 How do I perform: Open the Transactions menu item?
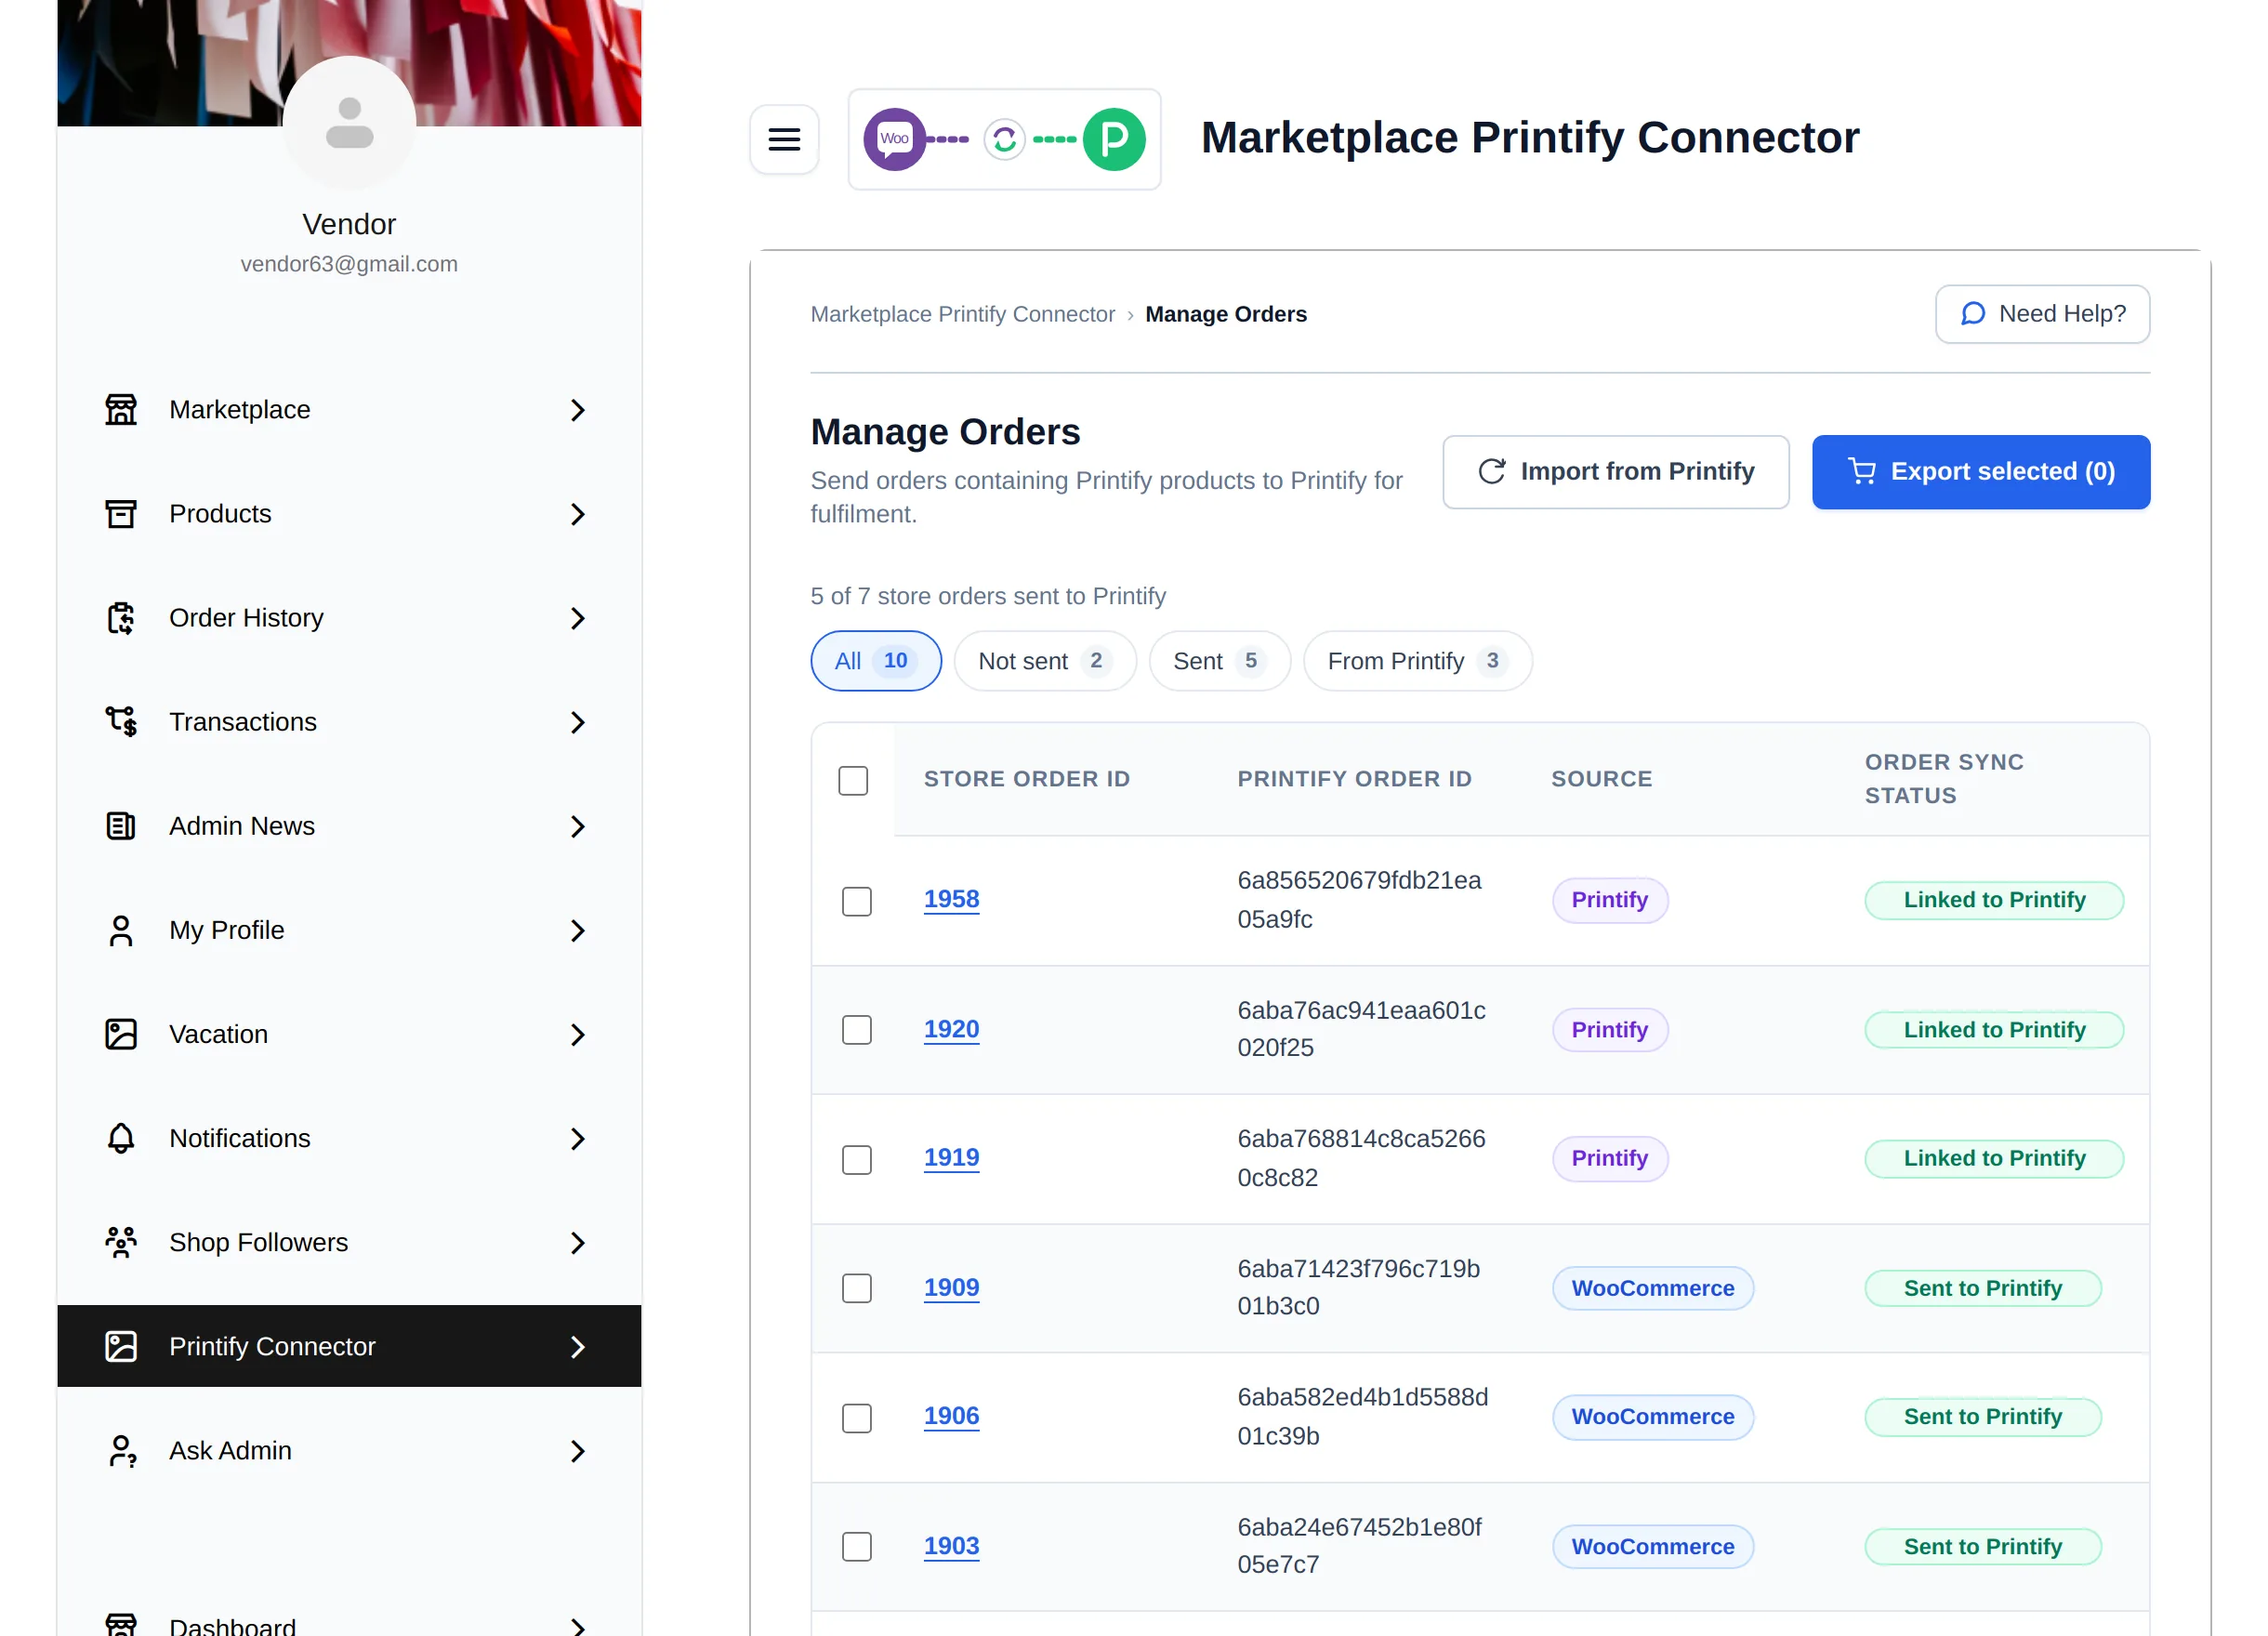tap(349, 722)
